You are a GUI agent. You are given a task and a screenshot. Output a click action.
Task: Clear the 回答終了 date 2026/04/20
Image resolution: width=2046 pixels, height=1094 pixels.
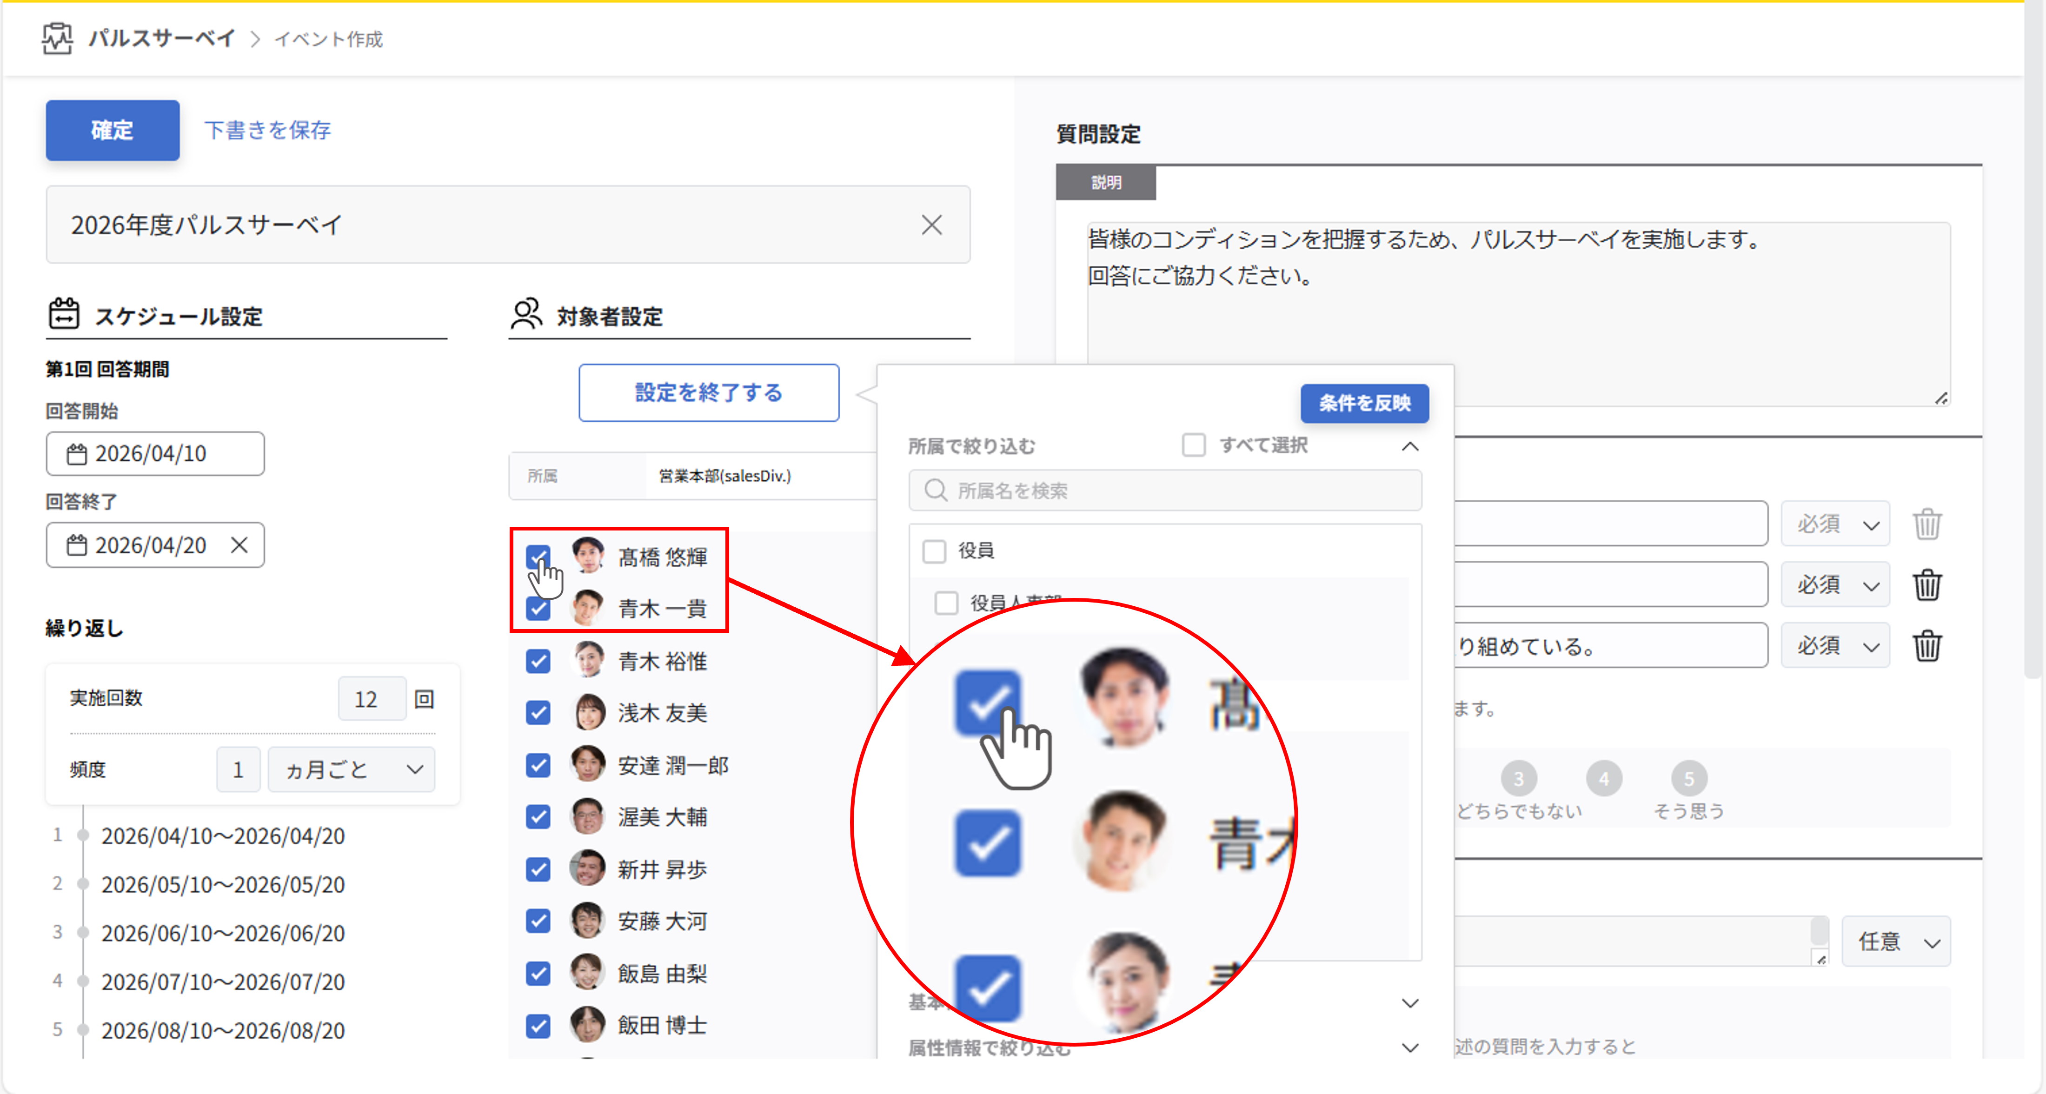click(239, 545)
